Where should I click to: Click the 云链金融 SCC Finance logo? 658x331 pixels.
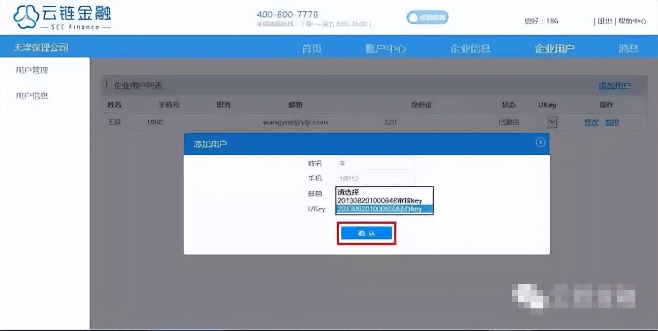click(x=62, y=17)
